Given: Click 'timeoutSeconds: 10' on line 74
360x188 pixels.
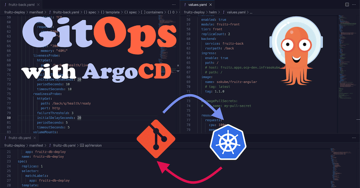Looking at the screenshot, I should coord(54,89).
